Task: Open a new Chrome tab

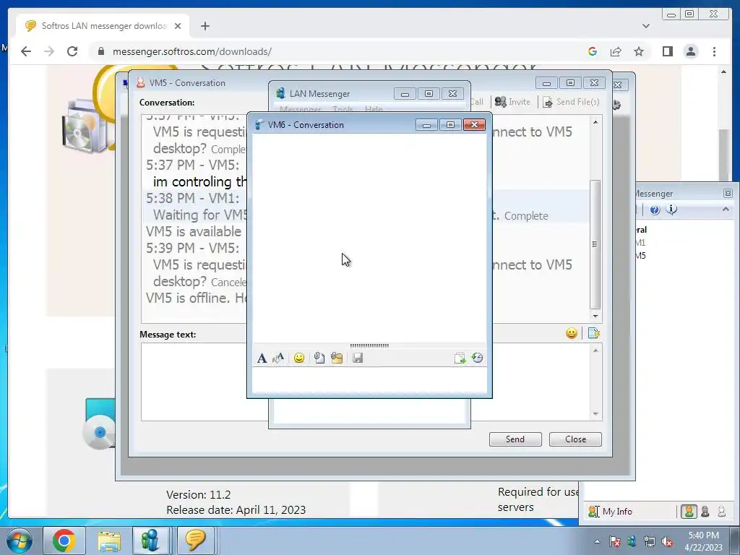Action: point(205,26)
